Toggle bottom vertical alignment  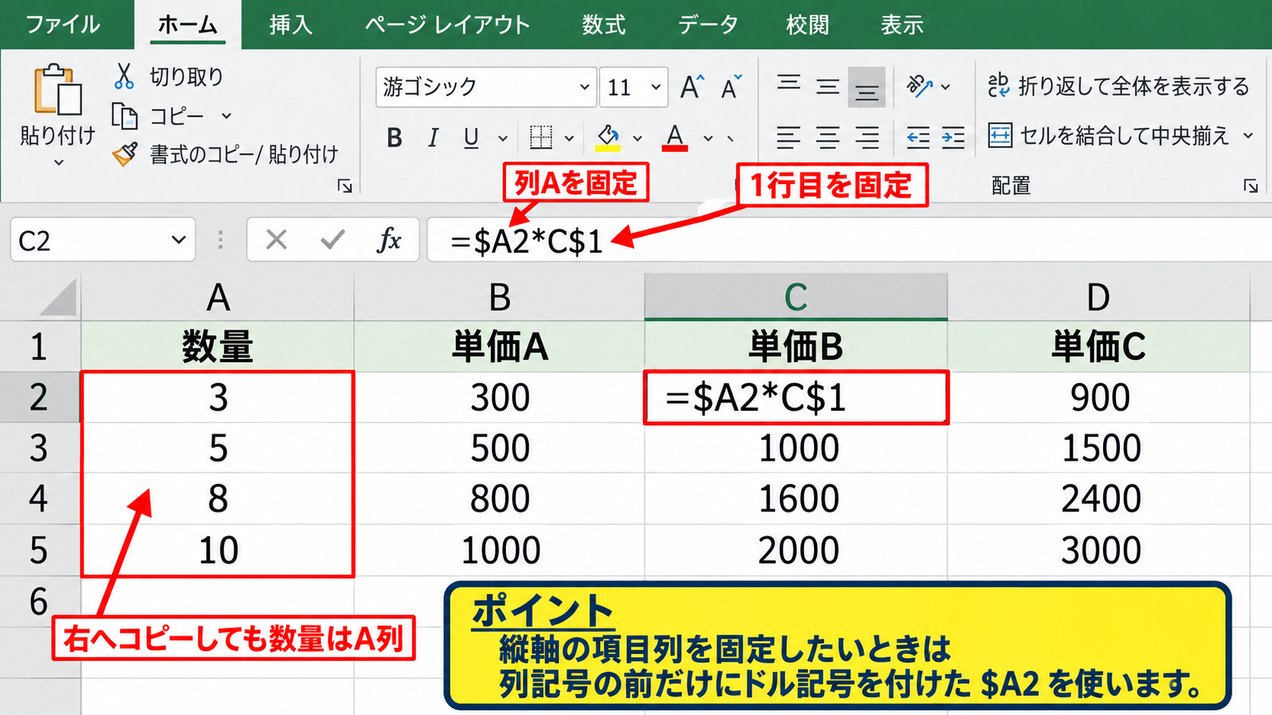tap(867, 87)
